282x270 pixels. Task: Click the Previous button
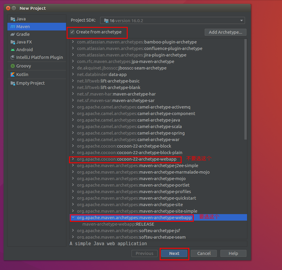coord(145,253)
